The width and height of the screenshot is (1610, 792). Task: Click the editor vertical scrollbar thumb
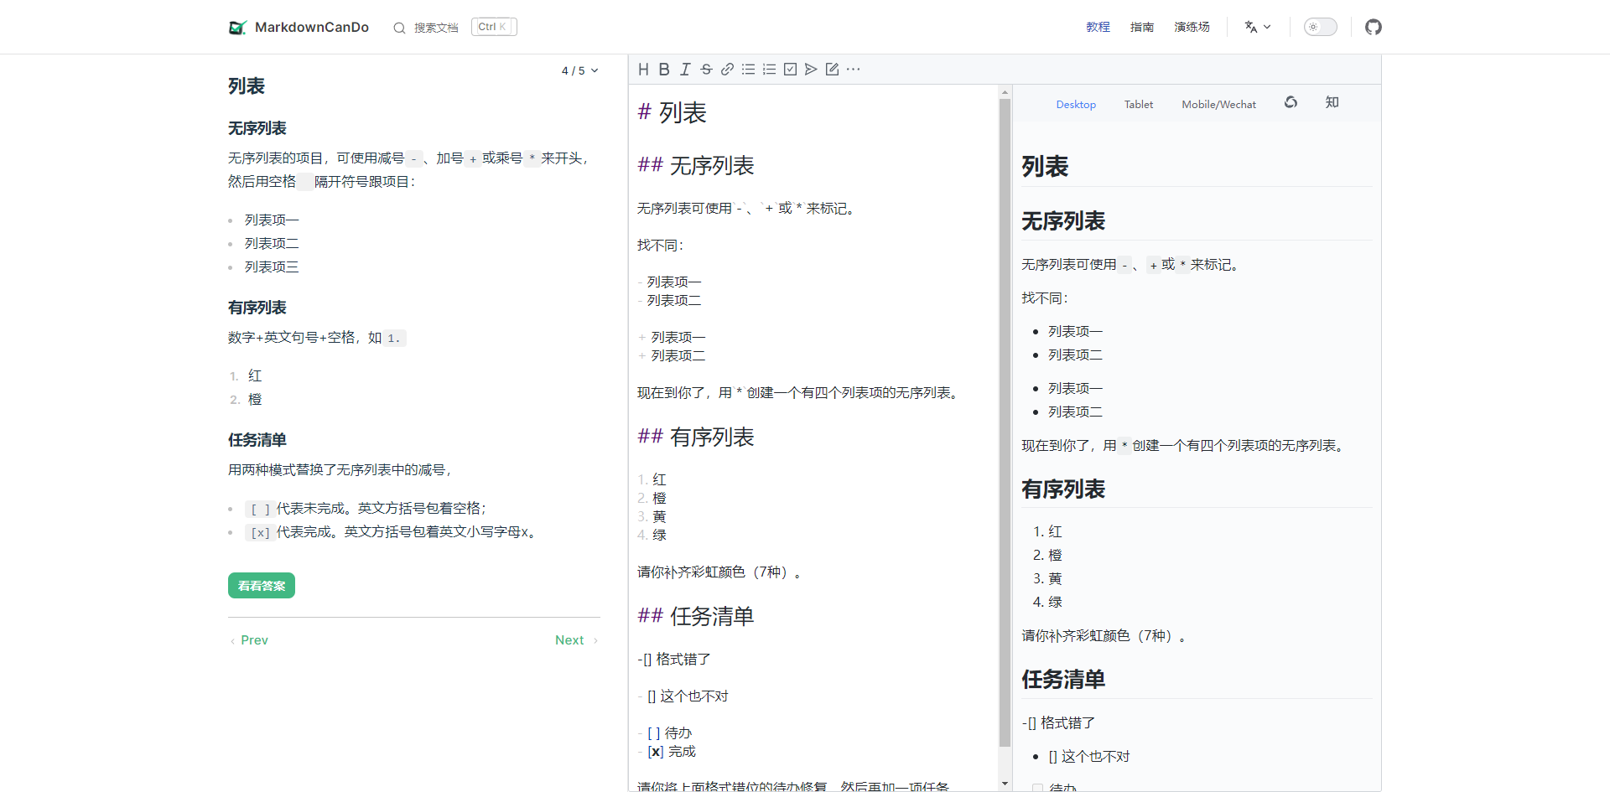click(1005, 422)
